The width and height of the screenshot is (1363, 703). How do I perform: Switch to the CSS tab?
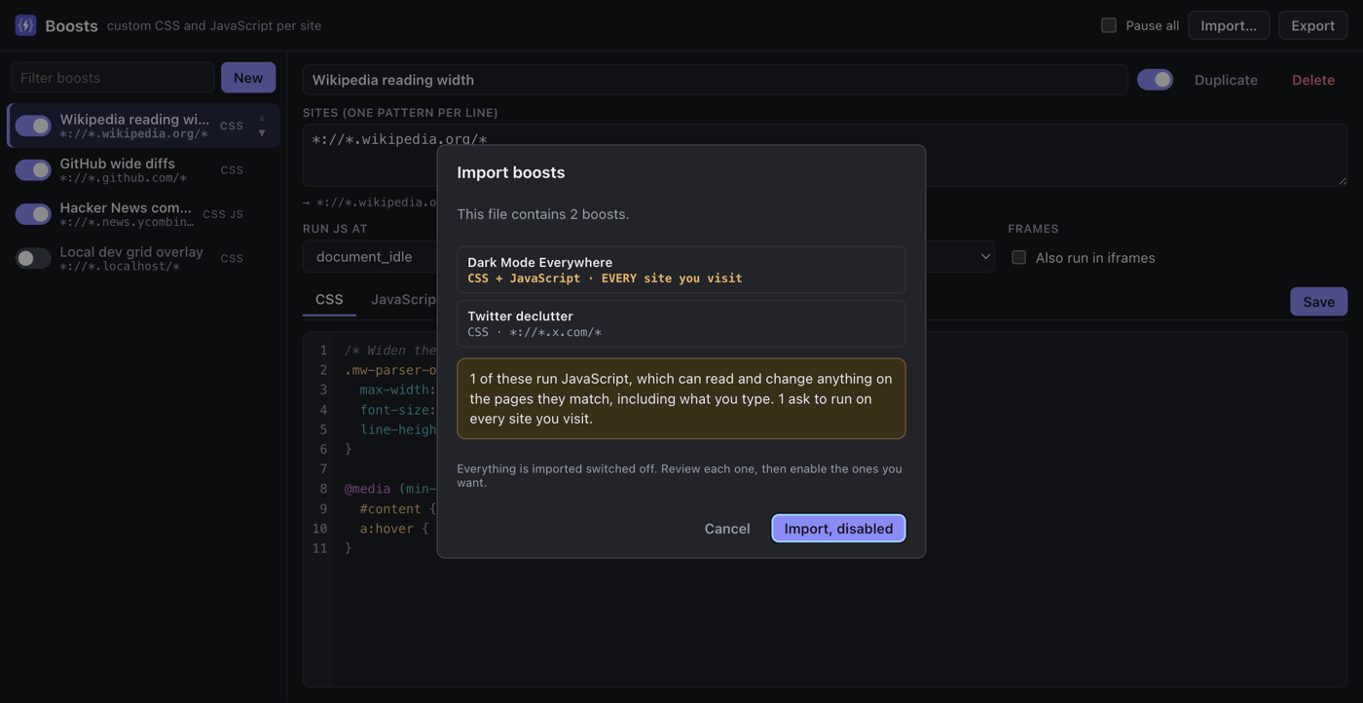329,299
